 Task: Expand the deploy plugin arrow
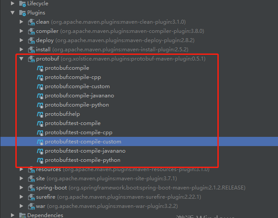(21, 40)
